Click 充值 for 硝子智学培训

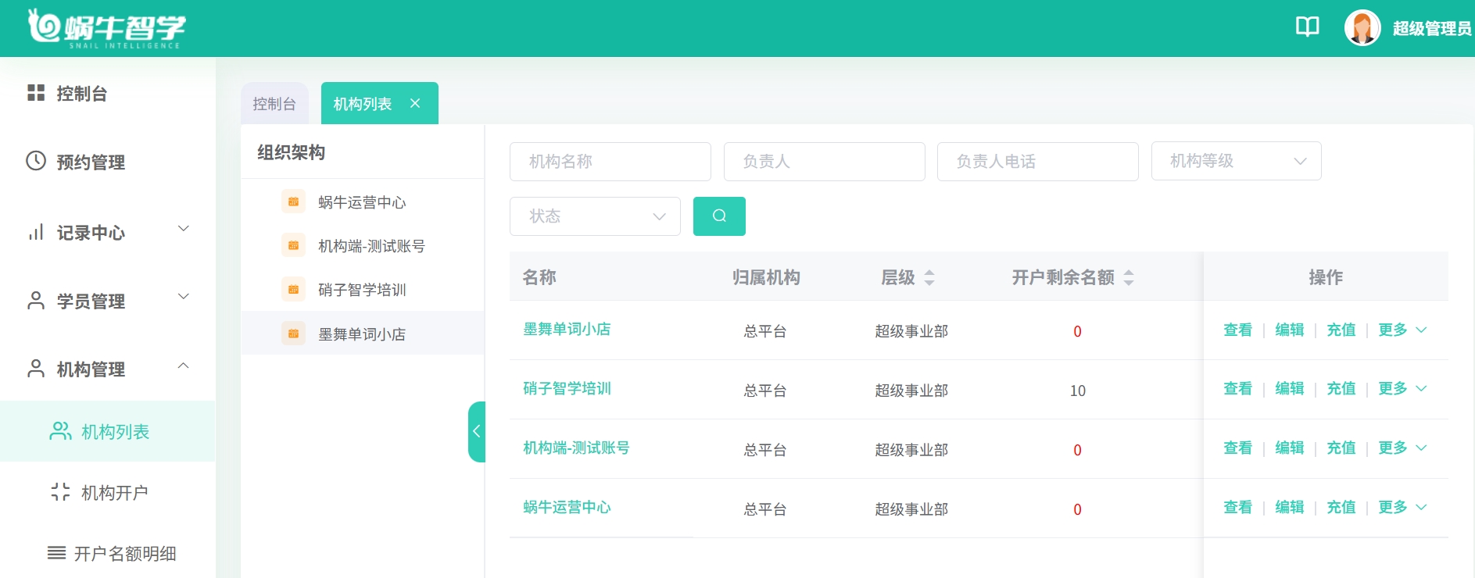[x=1341, y=388]
